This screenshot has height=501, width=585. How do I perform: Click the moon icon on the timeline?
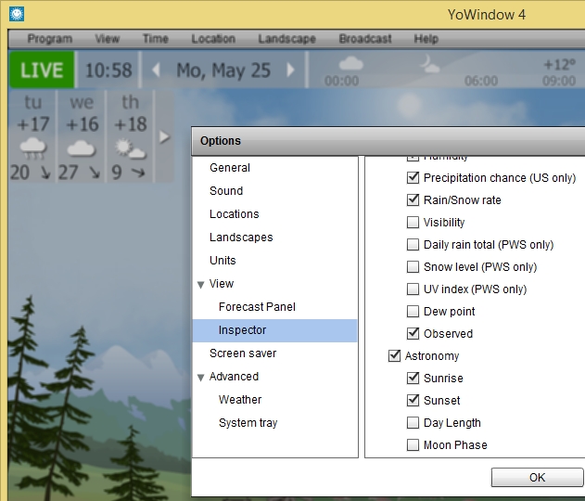click(x=430, y=63)
